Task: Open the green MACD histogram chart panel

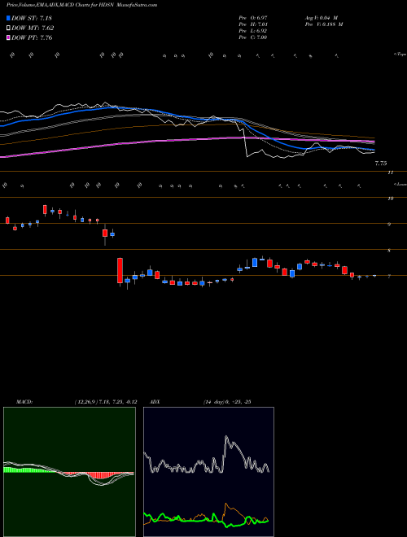Action: (69, 472)
